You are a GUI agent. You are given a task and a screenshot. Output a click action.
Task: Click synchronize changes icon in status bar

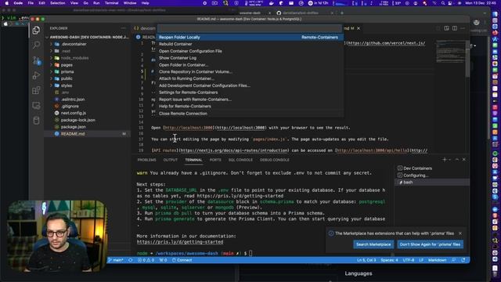click(x=131, y=260)
